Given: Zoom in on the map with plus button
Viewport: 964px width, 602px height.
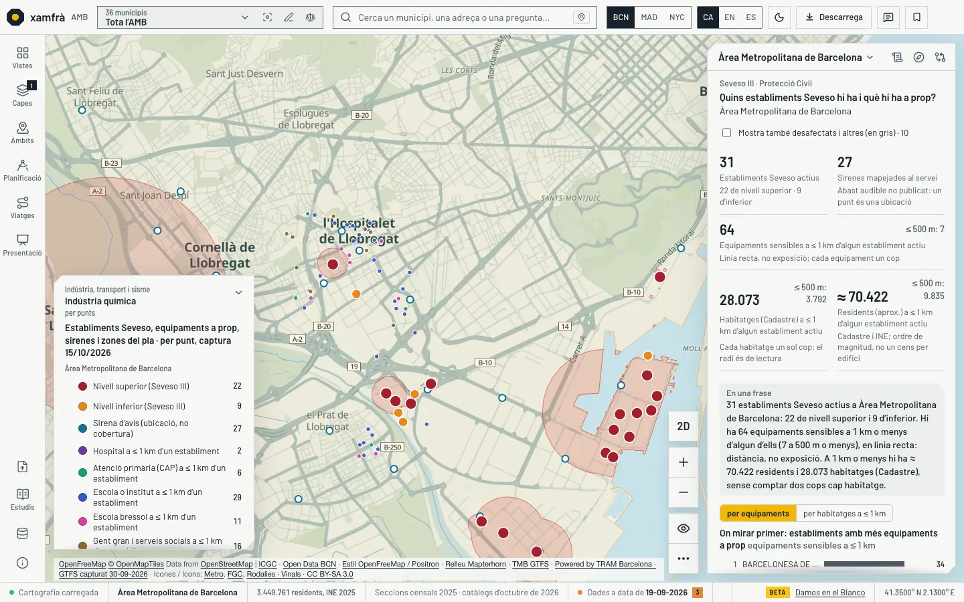Looking at the screenshot, I should (683, 462).
